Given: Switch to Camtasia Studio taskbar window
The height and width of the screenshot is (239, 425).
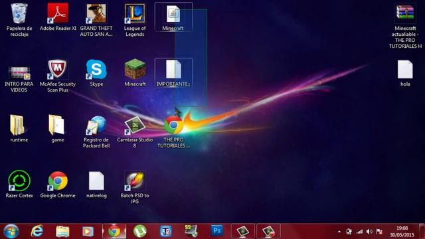Looking at the screenshot, I should [x=243, y=231].
